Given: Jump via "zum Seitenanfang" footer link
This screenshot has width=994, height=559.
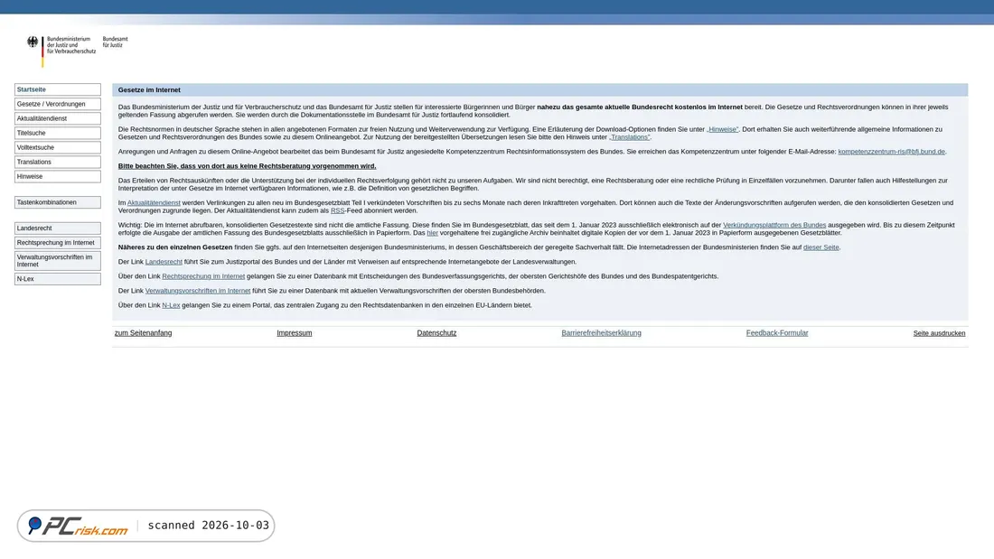Looking at the screenshot, I should tap(144, 332).
